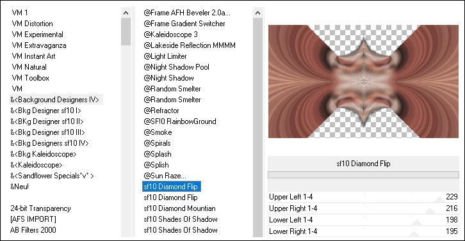Select the sf10 Diamond Mountian filter
Viewport: 465px width, 241px height.
(x=179, y=208)
